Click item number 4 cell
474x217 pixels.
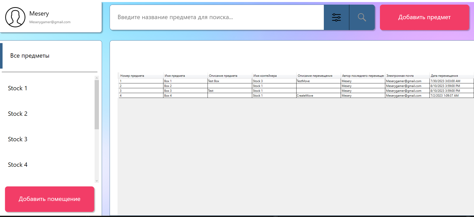141,96
